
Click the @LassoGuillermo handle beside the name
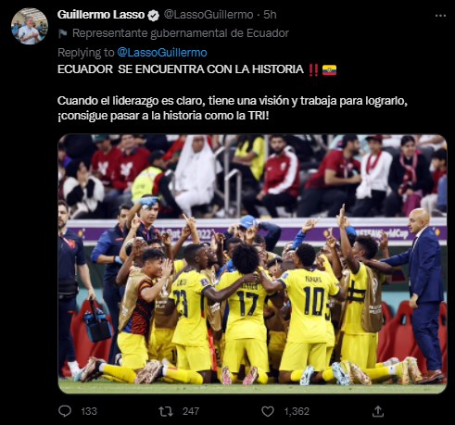[209, 15]
